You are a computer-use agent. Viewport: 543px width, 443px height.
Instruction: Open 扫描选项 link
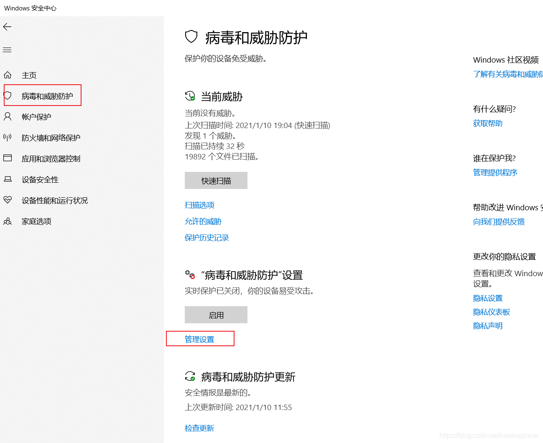[199, 205]
